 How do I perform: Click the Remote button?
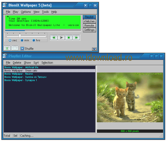(x=89, y=25)
